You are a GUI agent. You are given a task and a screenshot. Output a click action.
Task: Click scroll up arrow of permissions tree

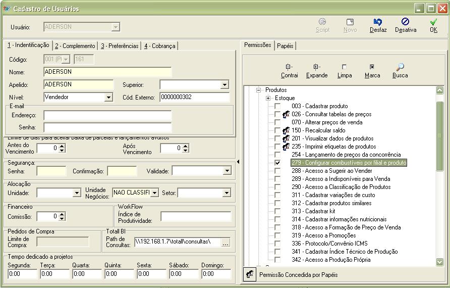coord(439,90)
